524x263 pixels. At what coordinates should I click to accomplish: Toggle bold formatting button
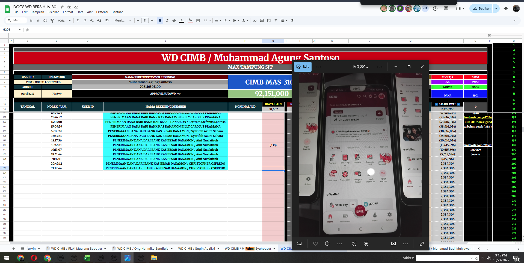tap(160, 20)
